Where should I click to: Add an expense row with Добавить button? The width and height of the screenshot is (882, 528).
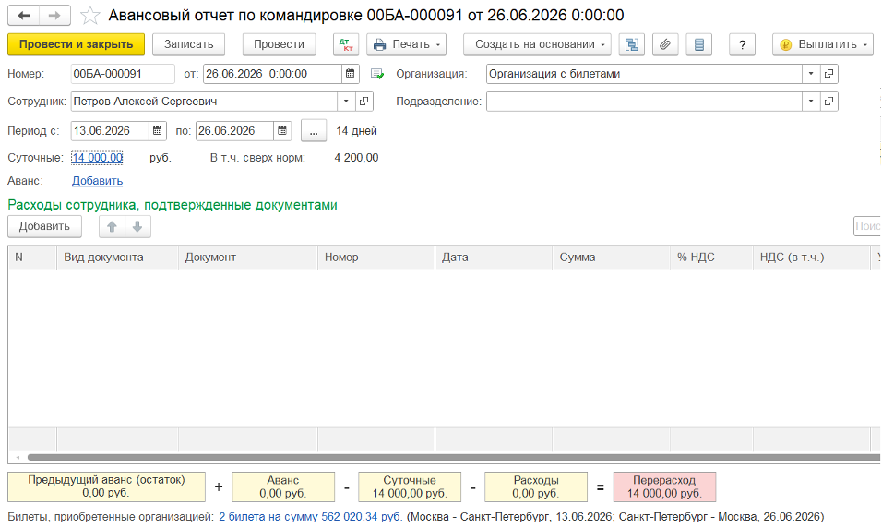[44, 226]
